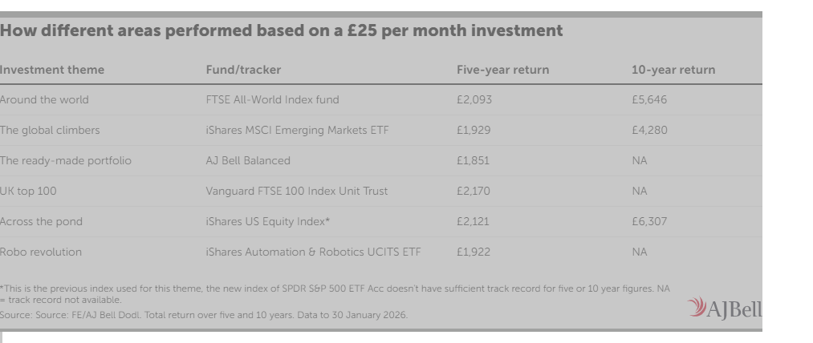Click the AJ Bell Balanced fund name
Viewport: 813px width, 343px height.
point(248,160)
